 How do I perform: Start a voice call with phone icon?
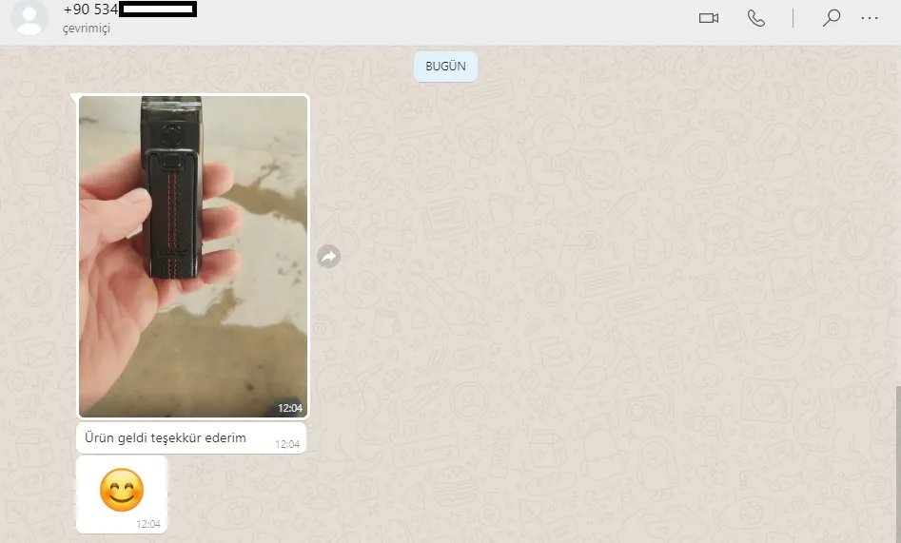point(756,18)
